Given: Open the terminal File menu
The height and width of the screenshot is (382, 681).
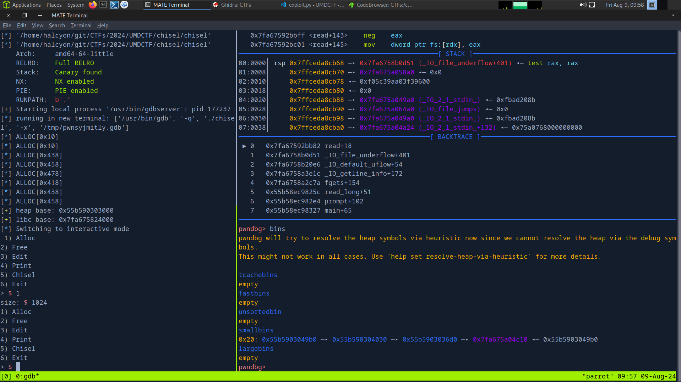Looking at the screenshot, I should (7, 25).
